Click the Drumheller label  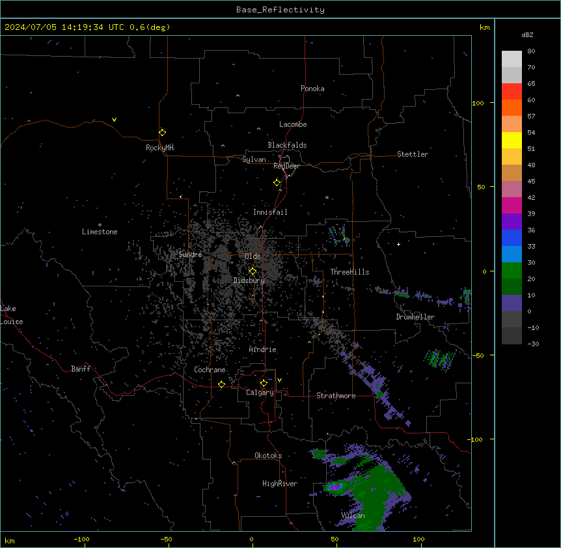point(415,317)
